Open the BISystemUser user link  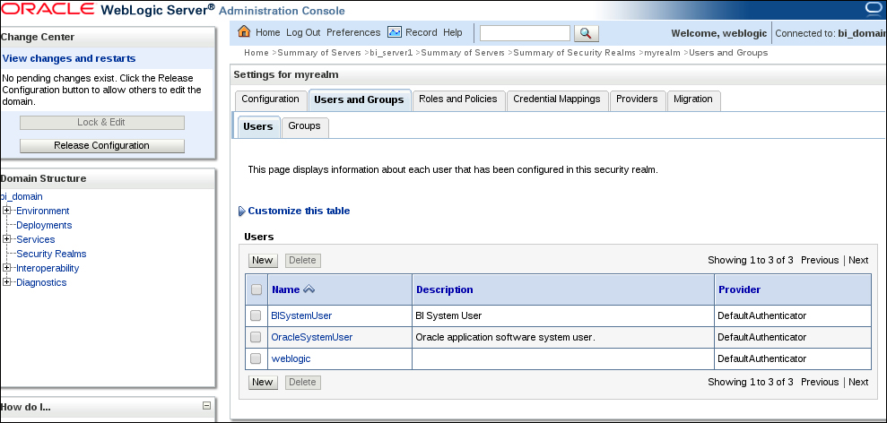tap(301, 315)
